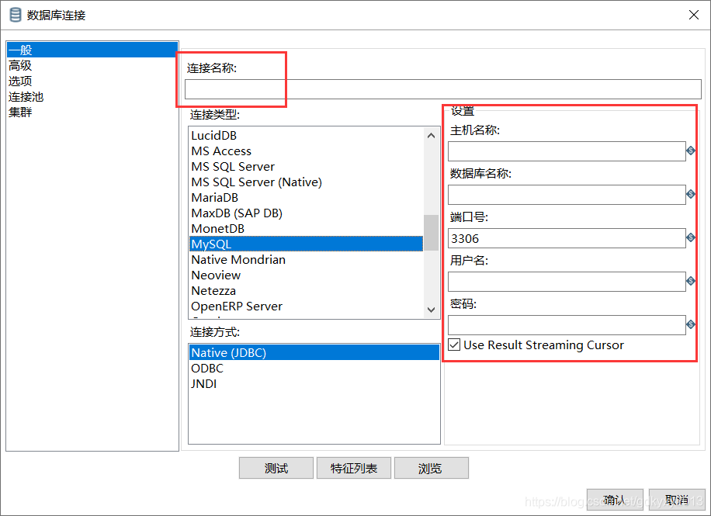The image size is (711, 516).
Task: Select MaxDB (SAP DB) connection type
Action: point(307,213)
